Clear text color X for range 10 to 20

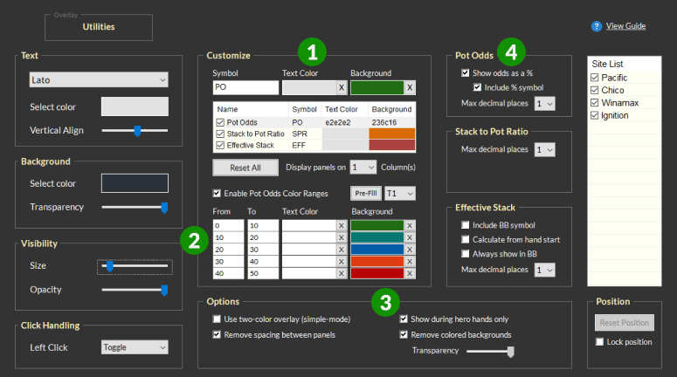click(342, 237)
